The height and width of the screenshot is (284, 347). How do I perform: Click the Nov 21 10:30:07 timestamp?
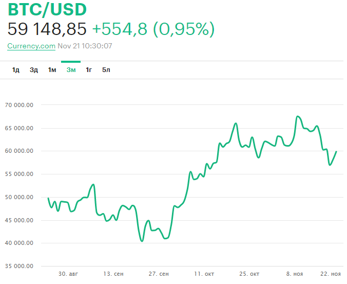tap(85, 46)
